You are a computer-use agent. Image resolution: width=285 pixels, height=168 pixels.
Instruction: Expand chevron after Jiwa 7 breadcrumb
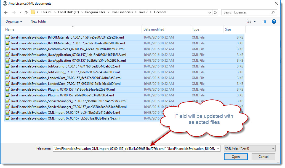151,12
